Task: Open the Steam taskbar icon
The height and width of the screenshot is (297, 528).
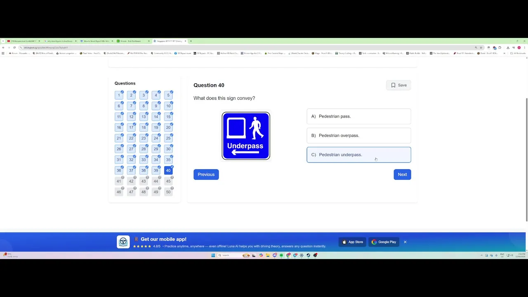Action: click(x=308, y=255)
